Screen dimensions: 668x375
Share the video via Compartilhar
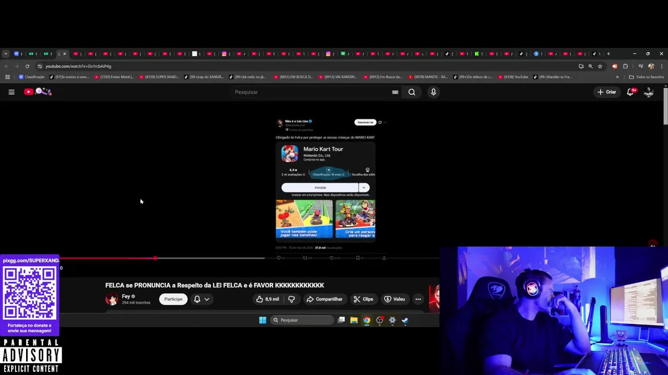coord(324,299)
